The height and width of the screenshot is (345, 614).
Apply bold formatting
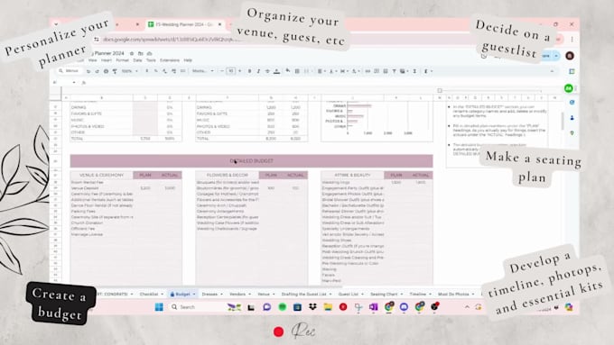249,71
